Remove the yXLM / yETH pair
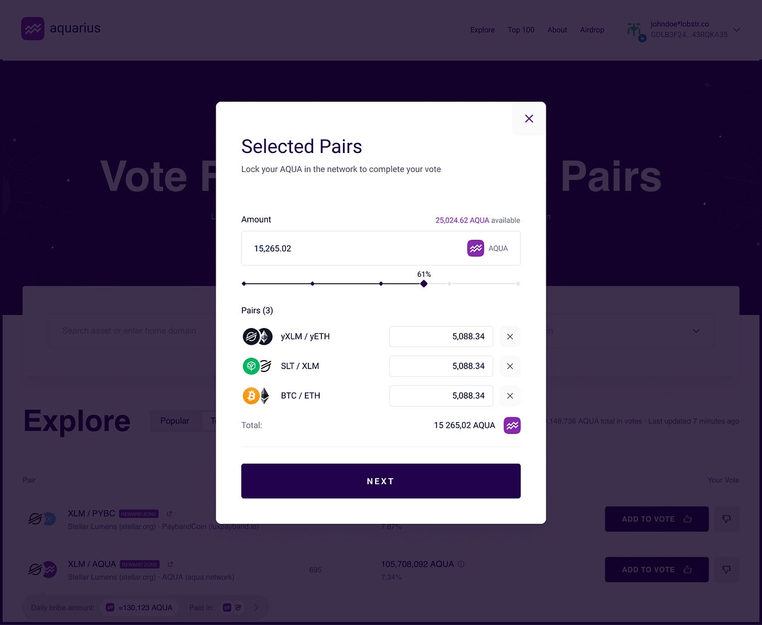 [510, 336]
